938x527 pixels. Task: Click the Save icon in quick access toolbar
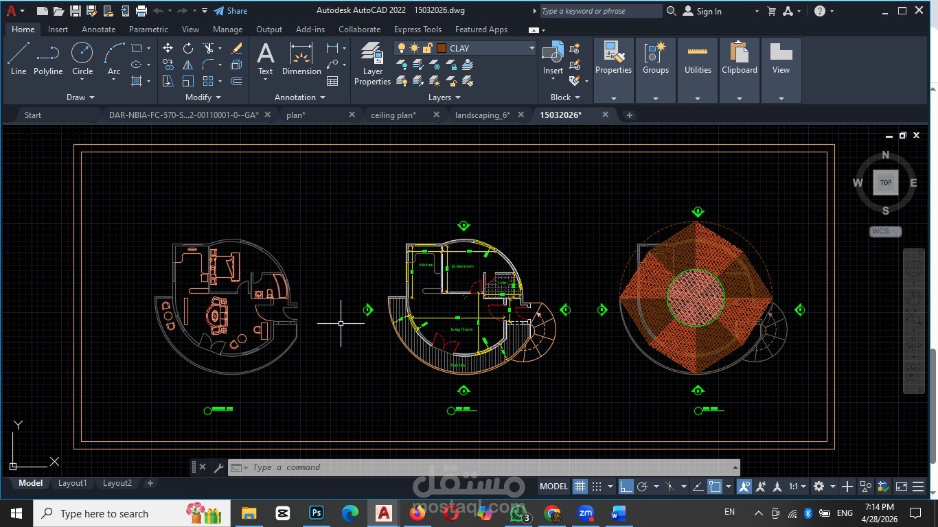pos(76,11)
